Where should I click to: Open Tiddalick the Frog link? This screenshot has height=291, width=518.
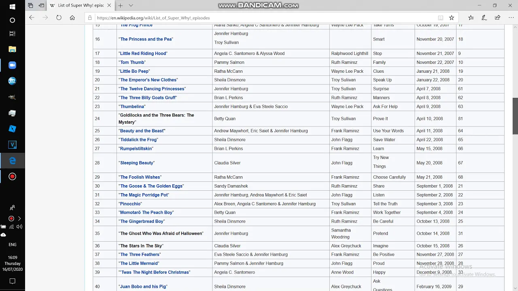(138, 140)
